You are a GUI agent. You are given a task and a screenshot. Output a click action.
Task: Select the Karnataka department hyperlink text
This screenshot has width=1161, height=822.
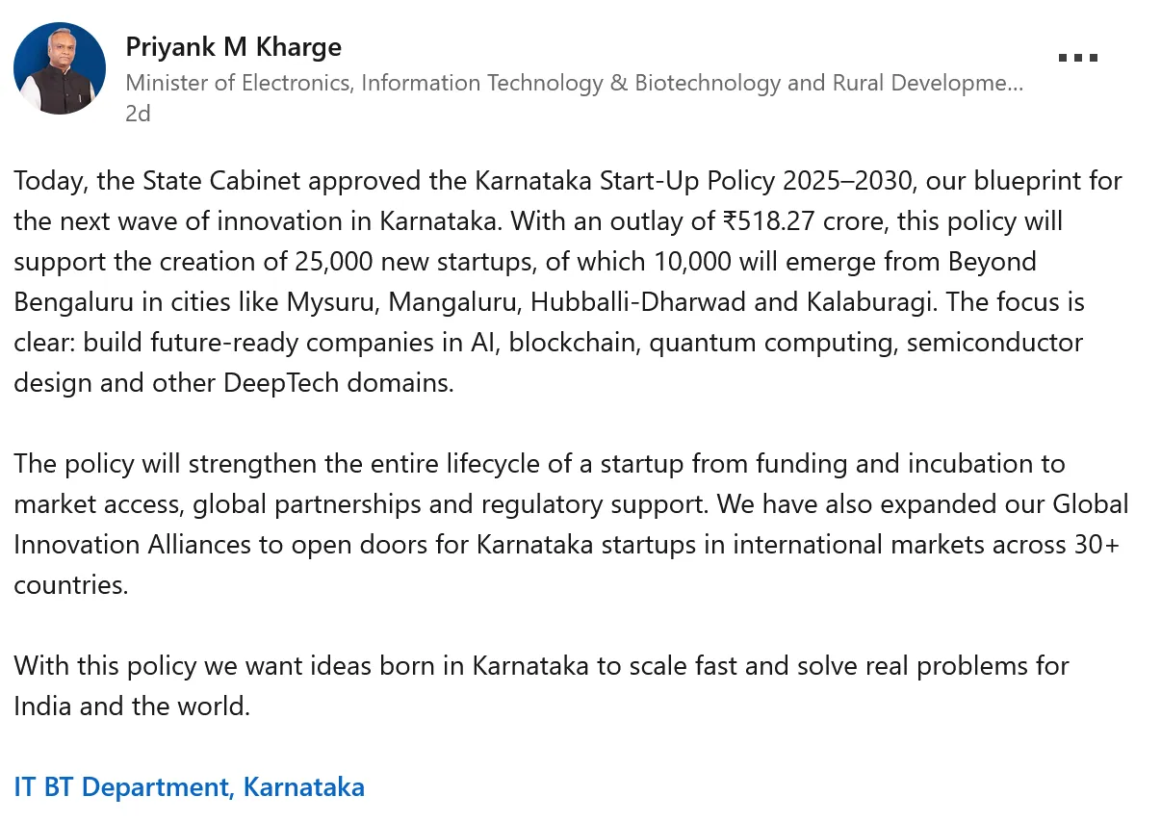[x=189, y=786]
